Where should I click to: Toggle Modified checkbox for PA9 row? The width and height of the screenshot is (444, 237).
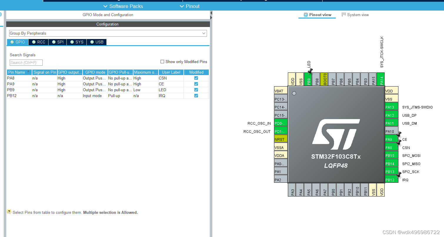click(196, 84)
